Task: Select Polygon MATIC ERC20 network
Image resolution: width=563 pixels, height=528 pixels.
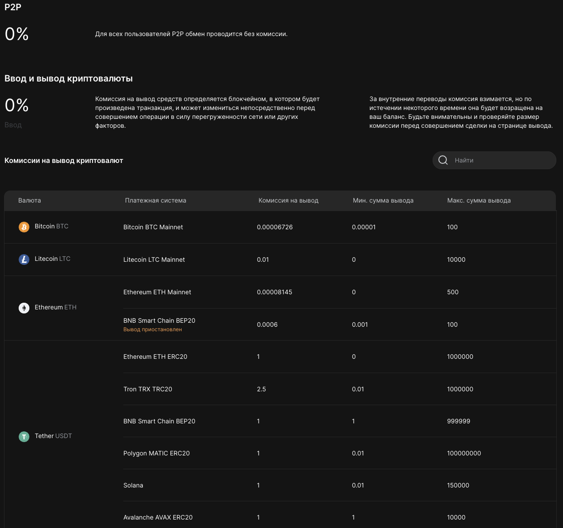Action: tap(157, 453)
